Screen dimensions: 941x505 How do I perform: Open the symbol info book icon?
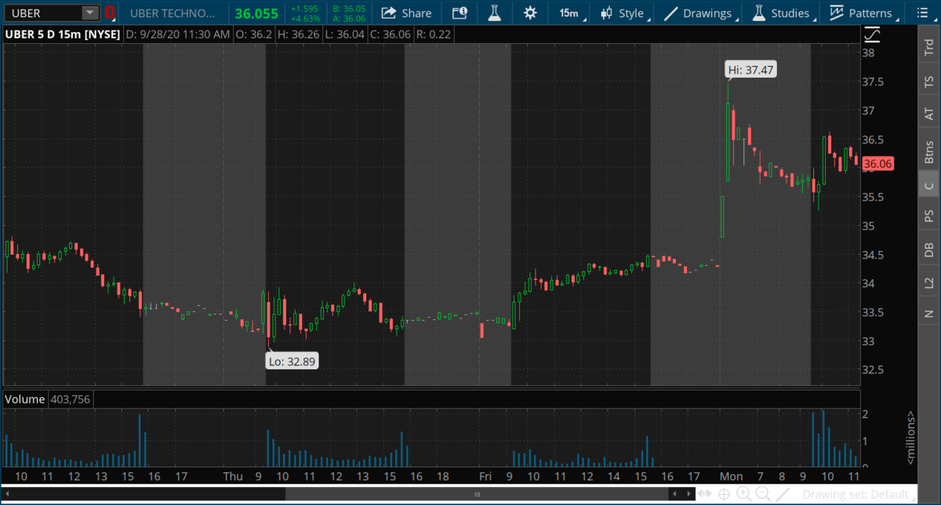(x=460, y=13)
